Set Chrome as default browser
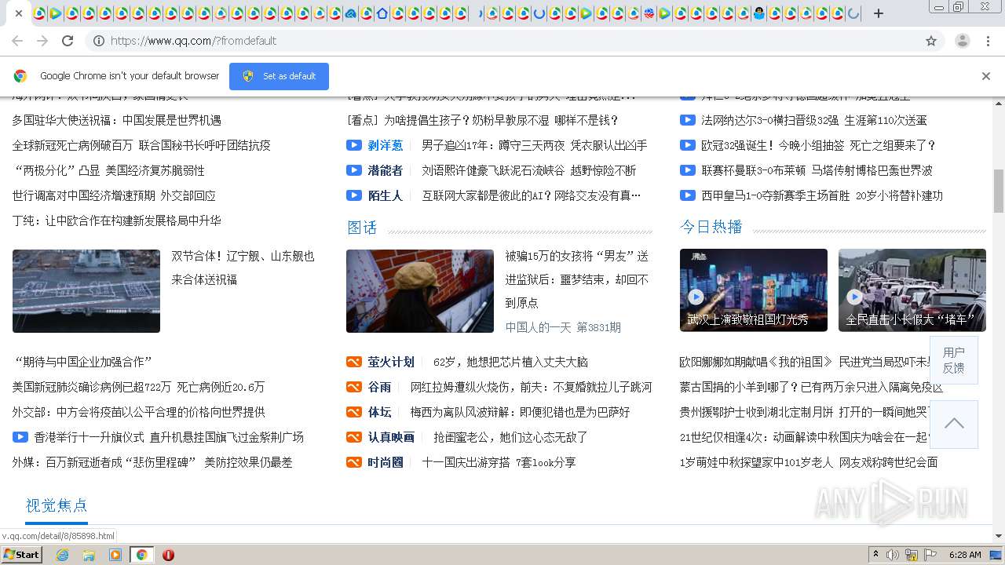 [279, 76]
